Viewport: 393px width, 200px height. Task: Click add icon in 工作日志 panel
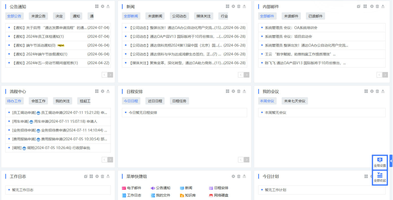86,176
